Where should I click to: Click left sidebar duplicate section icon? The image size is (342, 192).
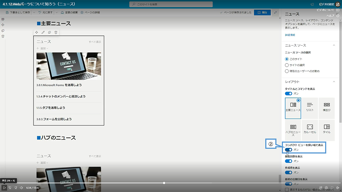(3, 31)
